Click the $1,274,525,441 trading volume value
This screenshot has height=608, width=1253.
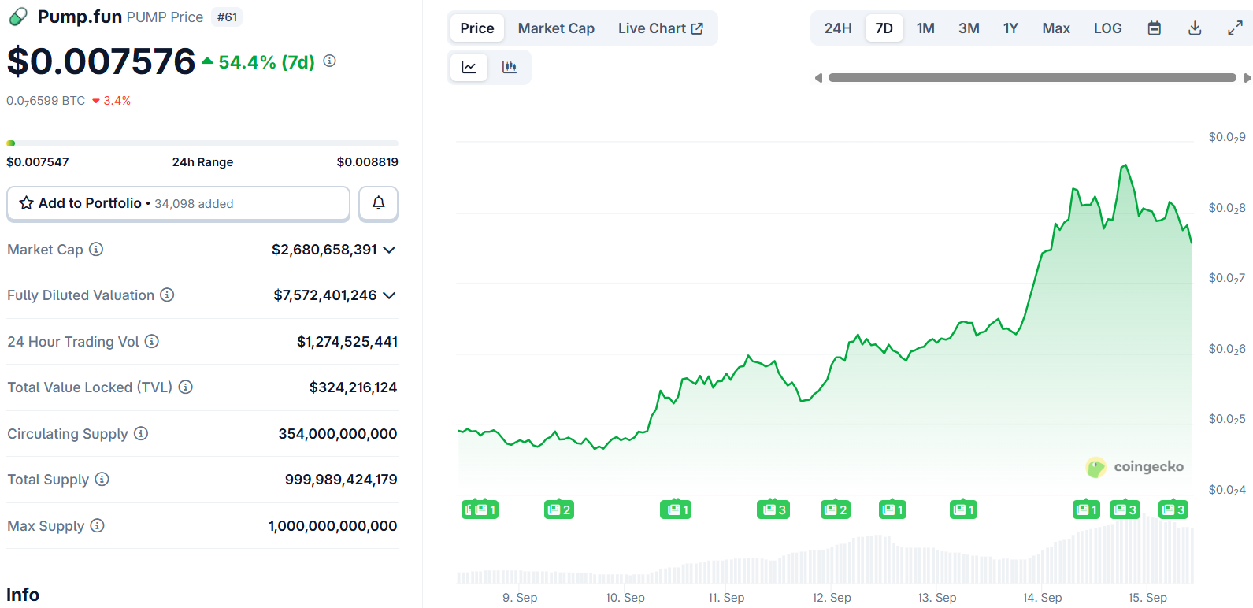(x=347, y=342)
